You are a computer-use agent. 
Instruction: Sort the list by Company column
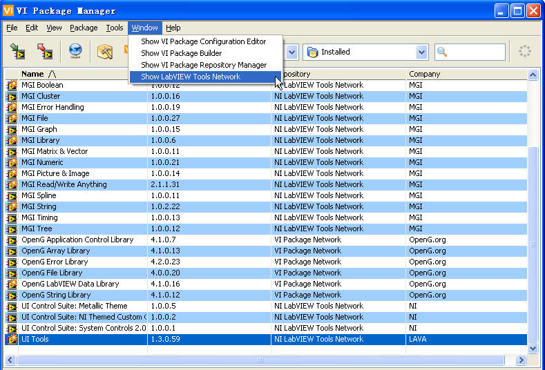(x=425, y=74)
